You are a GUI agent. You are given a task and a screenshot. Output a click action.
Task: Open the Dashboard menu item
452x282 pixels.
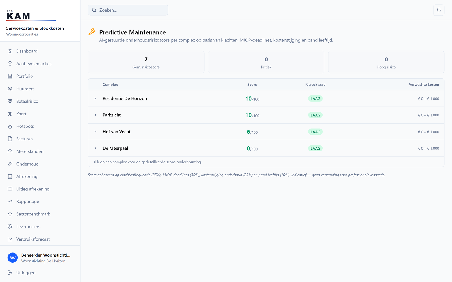pos(40,51)
